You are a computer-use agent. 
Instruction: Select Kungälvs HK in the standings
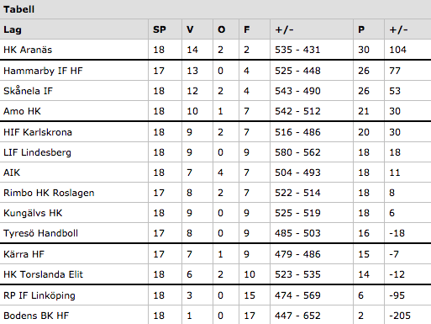pyautogui.click(x=33, y=213)
